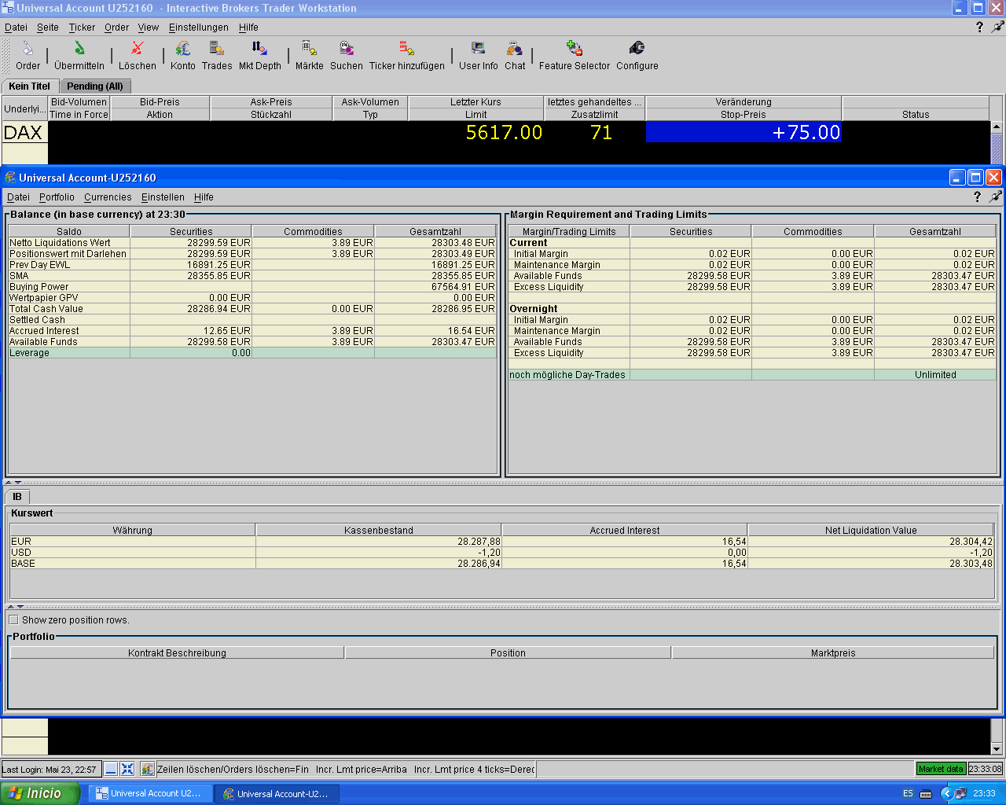Click down collapse arrow above Show zero checkbox
Viewport: 1006px width, 805px height.
point(20,607)
